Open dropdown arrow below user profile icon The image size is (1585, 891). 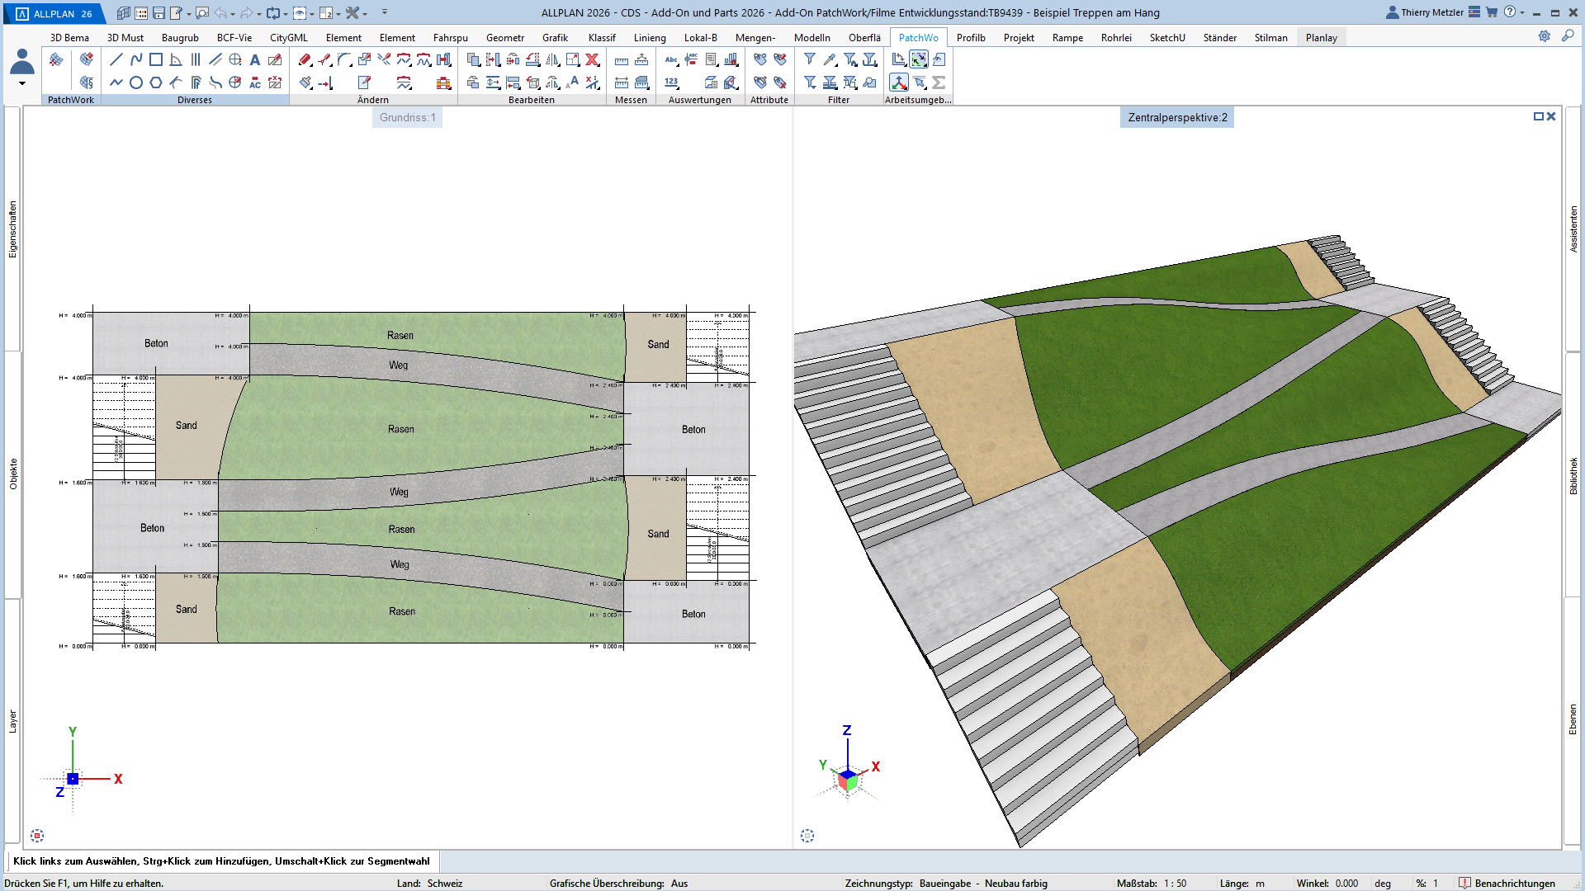[22, 83]
